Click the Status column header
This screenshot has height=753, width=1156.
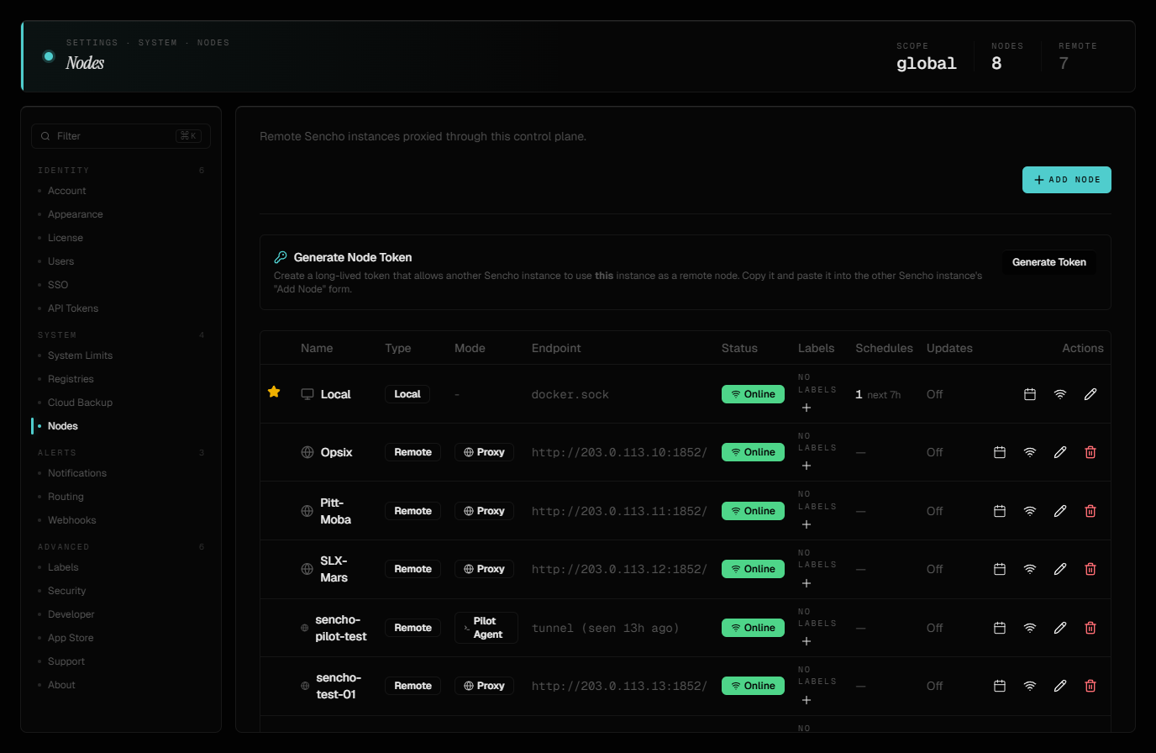point(739,348)
